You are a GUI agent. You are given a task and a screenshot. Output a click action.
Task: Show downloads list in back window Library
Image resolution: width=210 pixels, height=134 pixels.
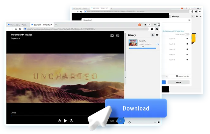tap(193, 16)
